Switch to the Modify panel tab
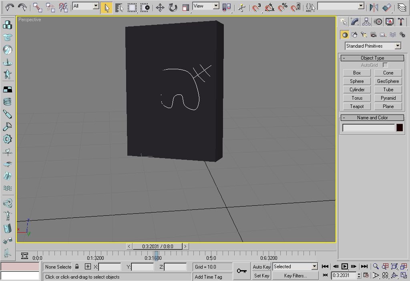 [355, 22]
